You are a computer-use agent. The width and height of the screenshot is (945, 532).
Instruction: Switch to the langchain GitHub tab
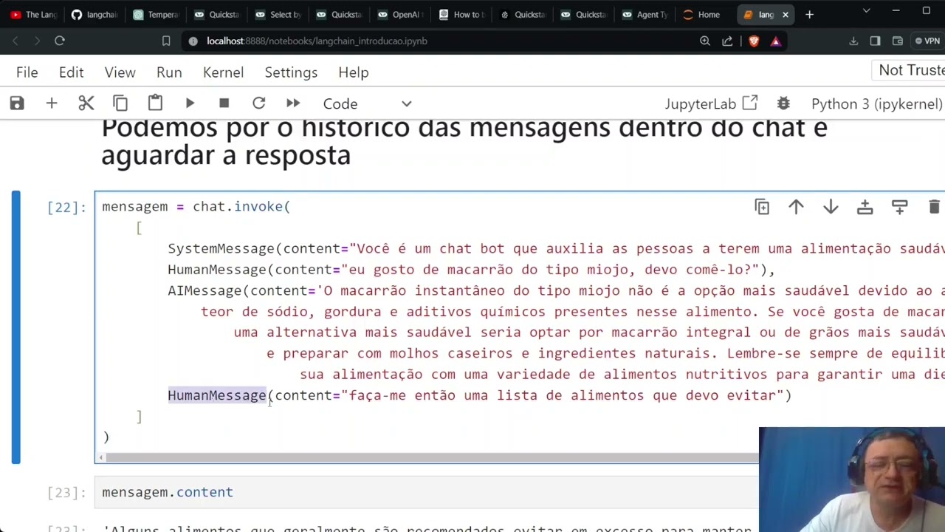click(95, 14)
